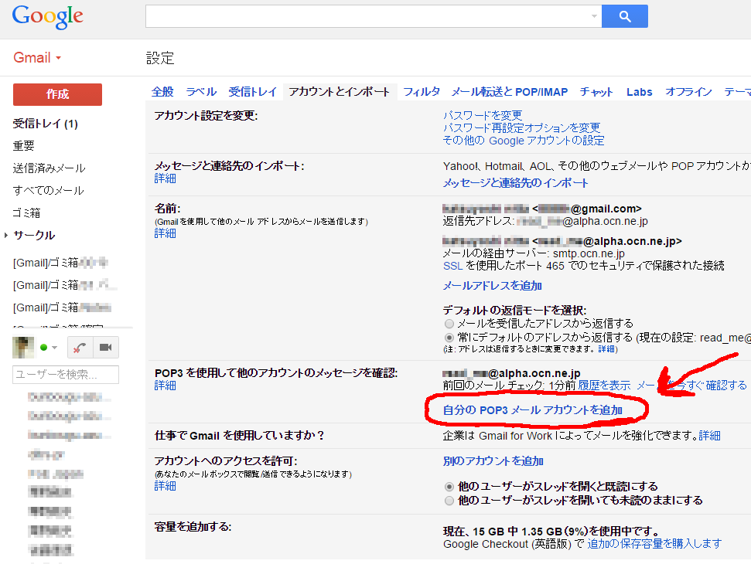The width and height of the screenshot is (751, 564).
Task: Switch to the オフライン tab
Action: pyautogui.click(x=688, y=91)
